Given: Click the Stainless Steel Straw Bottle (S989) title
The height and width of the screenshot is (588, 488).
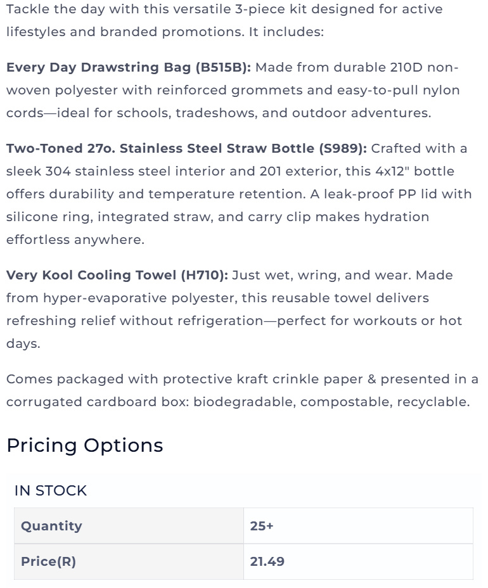Looking at the screenshot, I should (x=187, y=148).
